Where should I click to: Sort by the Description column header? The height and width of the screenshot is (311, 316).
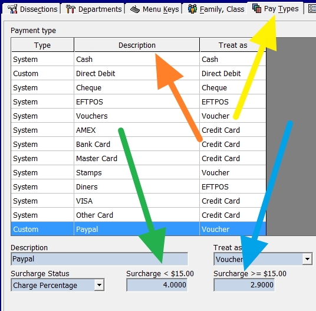(137, 45)
